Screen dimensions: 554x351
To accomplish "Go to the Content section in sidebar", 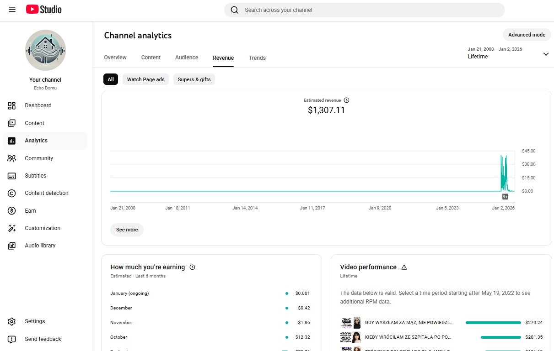I will point(34,123).
